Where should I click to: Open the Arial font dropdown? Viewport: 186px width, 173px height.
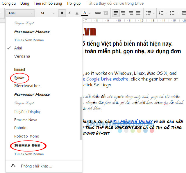20,13
